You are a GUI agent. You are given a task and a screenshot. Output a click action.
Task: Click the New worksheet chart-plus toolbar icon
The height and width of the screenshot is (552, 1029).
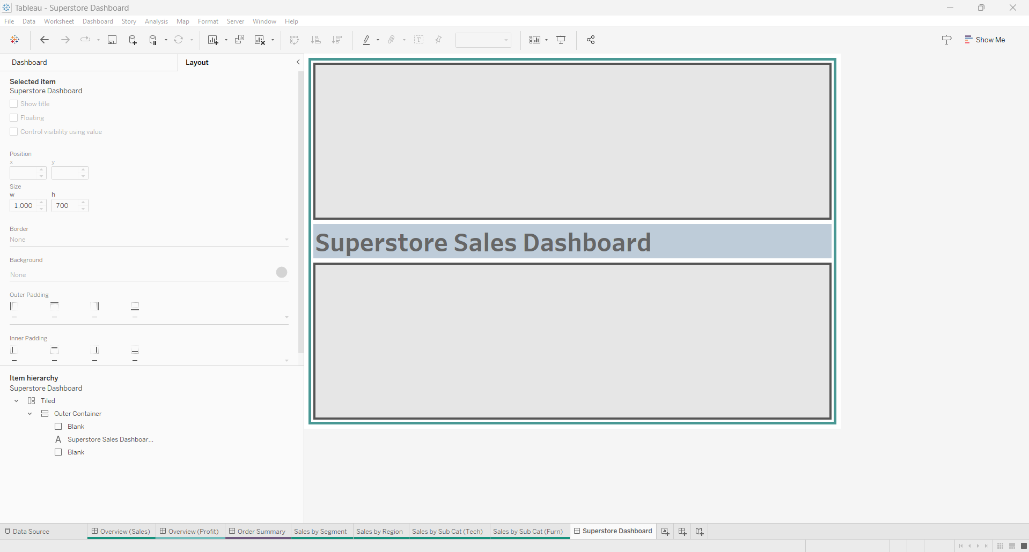(x=213, y=40)
